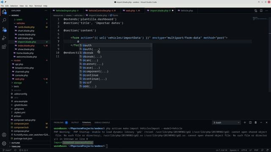The width and height of the screenshot is (271, 152).
Task: Open cards.blade.php in explorer
Action: 26,27
